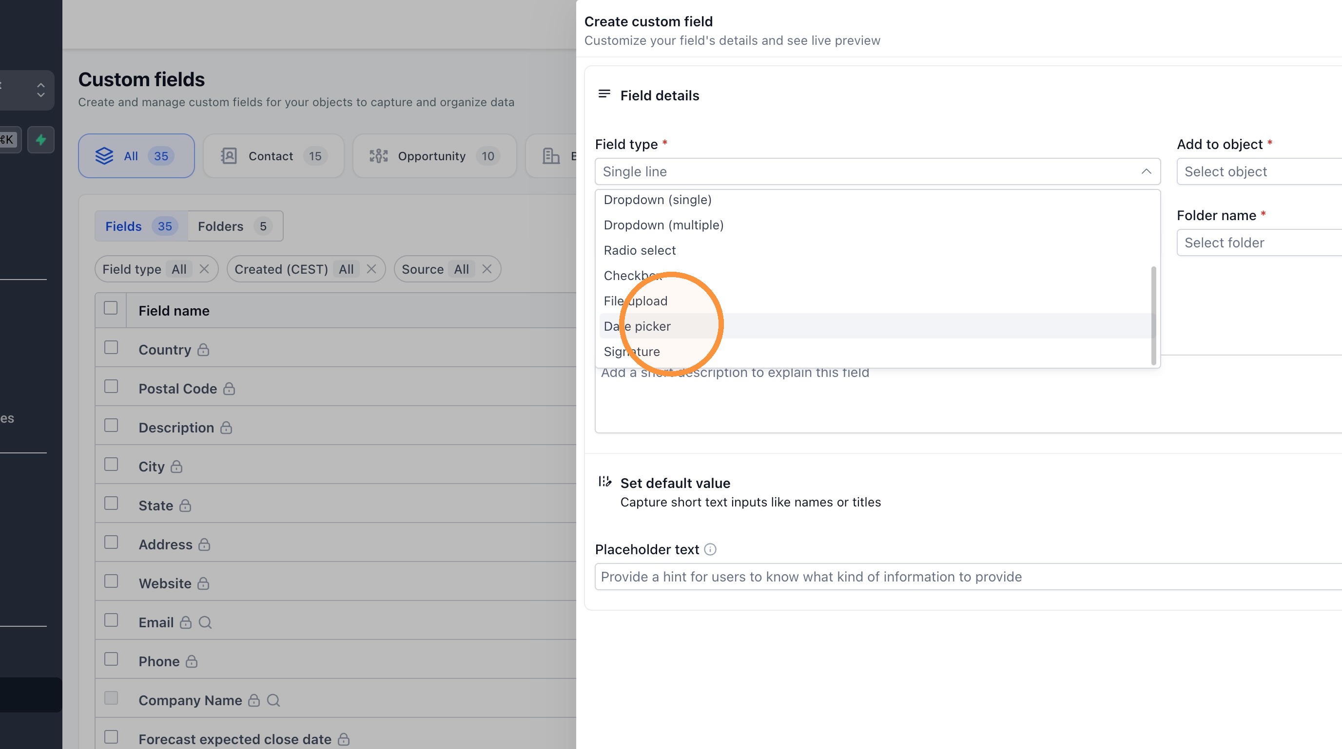Switch to the Folders 5 tab

click(235, 226)
